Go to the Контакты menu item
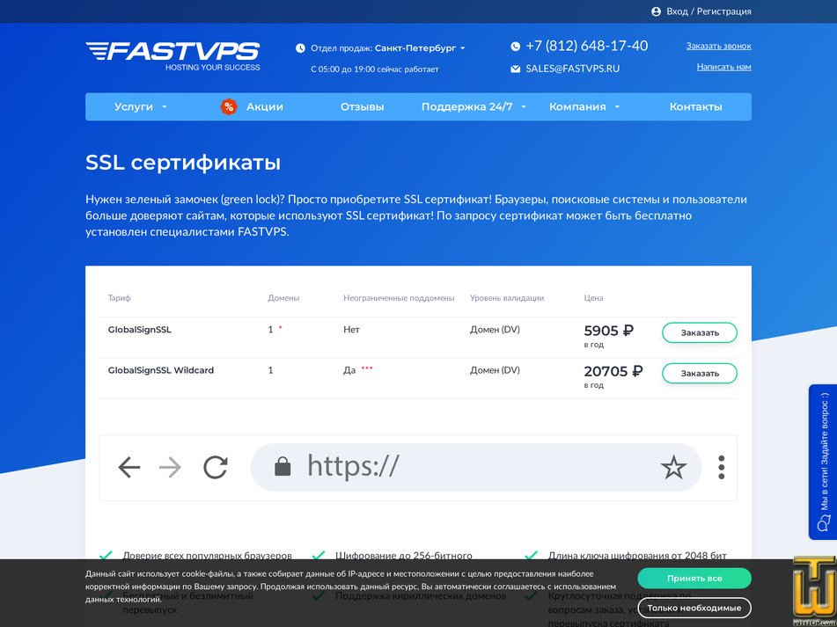 (695, 106)
